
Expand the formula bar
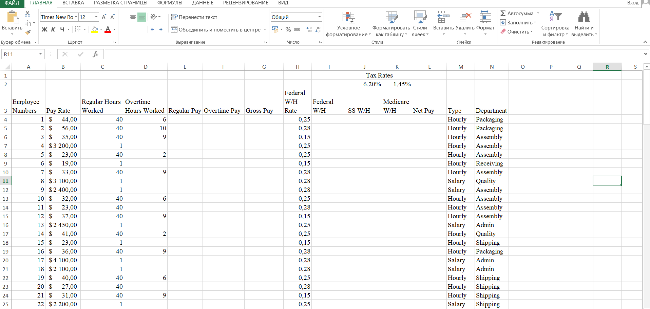coord(646,54)
